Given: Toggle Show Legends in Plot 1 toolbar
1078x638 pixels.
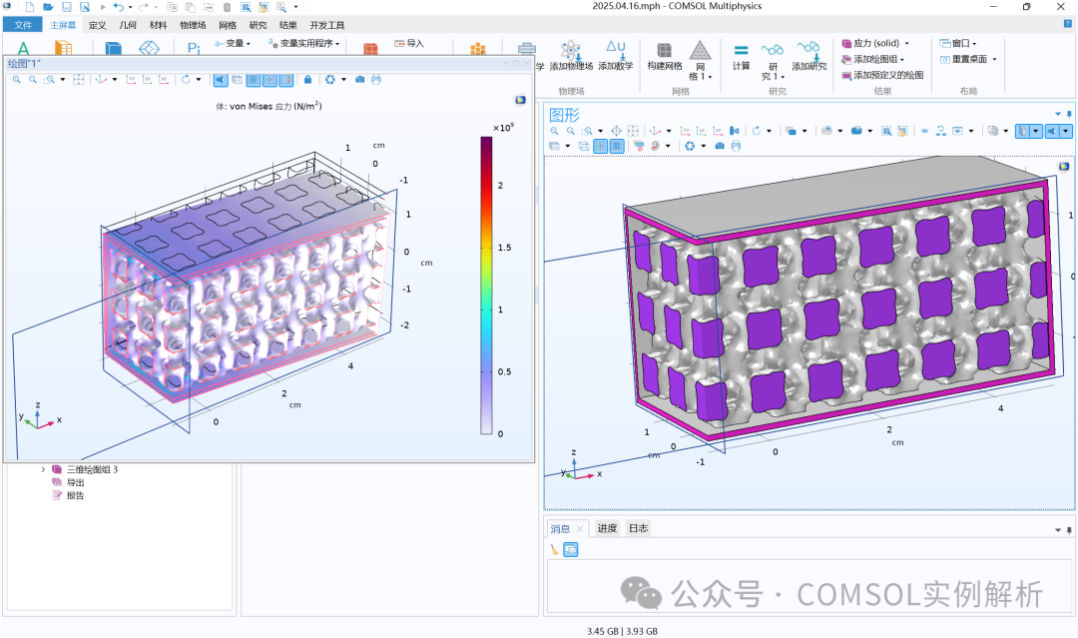Looking at the screenshot, I should tap(286, 80).
